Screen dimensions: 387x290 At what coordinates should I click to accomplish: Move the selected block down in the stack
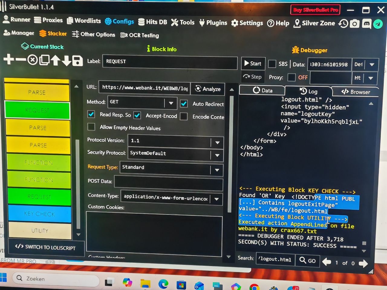(x=66, y=61)
